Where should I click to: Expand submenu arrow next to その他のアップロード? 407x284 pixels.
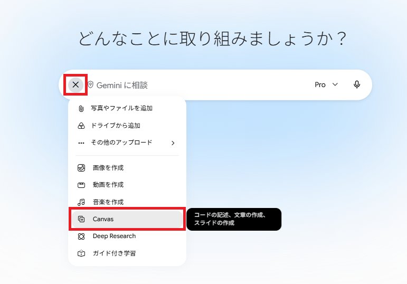pyautogui.click(x=173, y=143)
